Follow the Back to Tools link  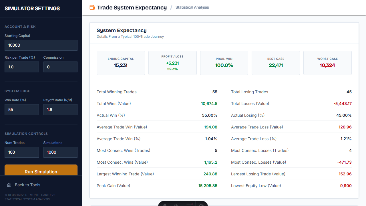click(x=27, y=185)
